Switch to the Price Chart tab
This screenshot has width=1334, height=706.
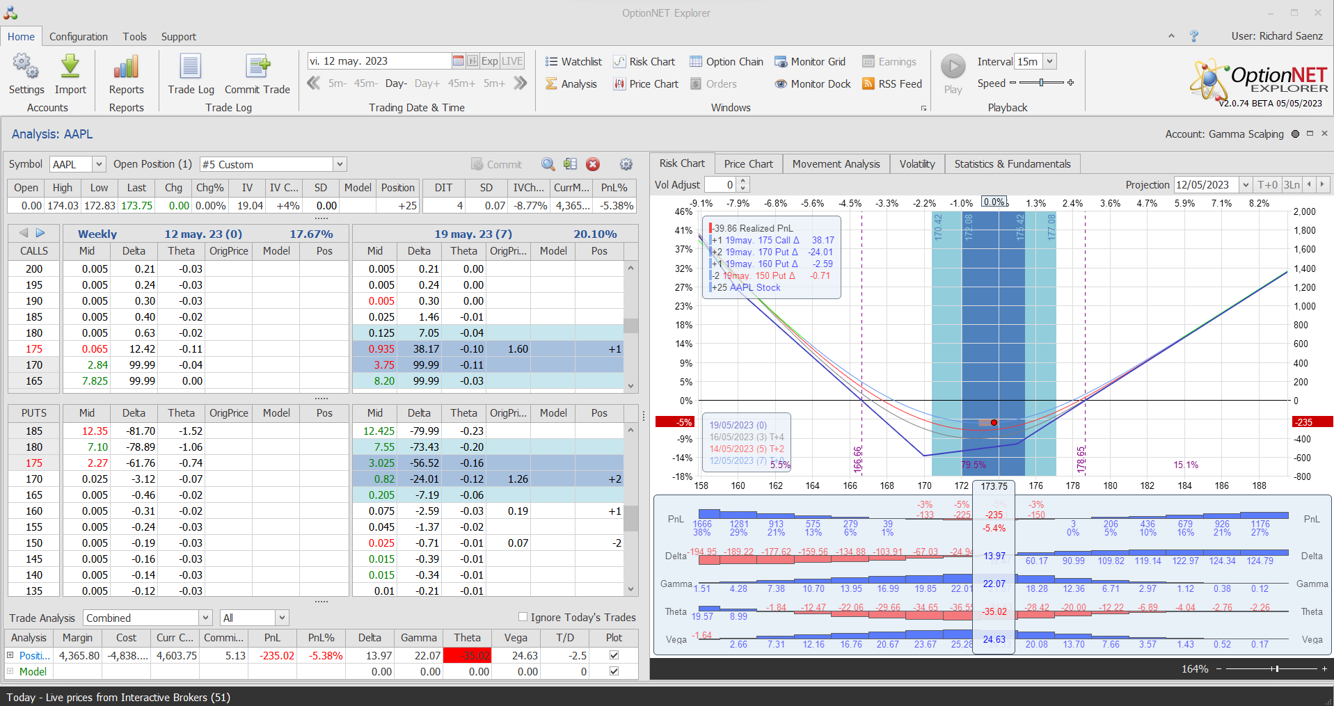pyautogui.click(x=748, y=163)
